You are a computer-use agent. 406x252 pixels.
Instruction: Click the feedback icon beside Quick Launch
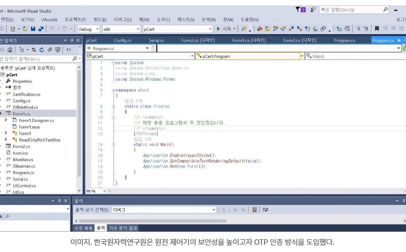(313, 10)
